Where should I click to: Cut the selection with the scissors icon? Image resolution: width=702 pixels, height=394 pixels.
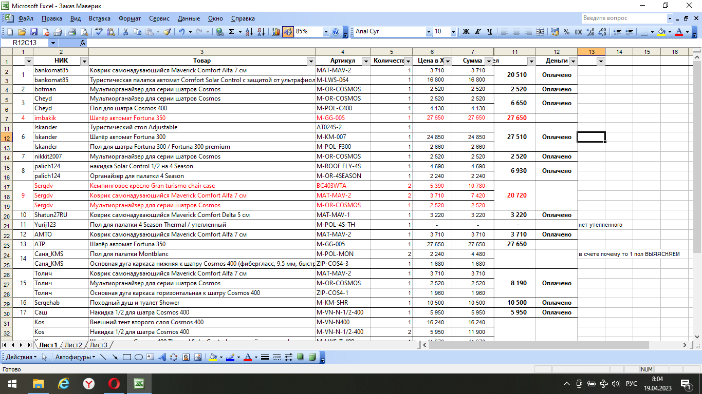pyautogui.click(x=125, y=32)
